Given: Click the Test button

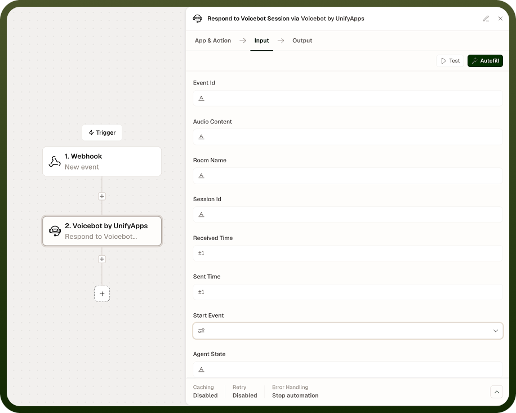Looking at the screenshot, I should coord(450,61).
